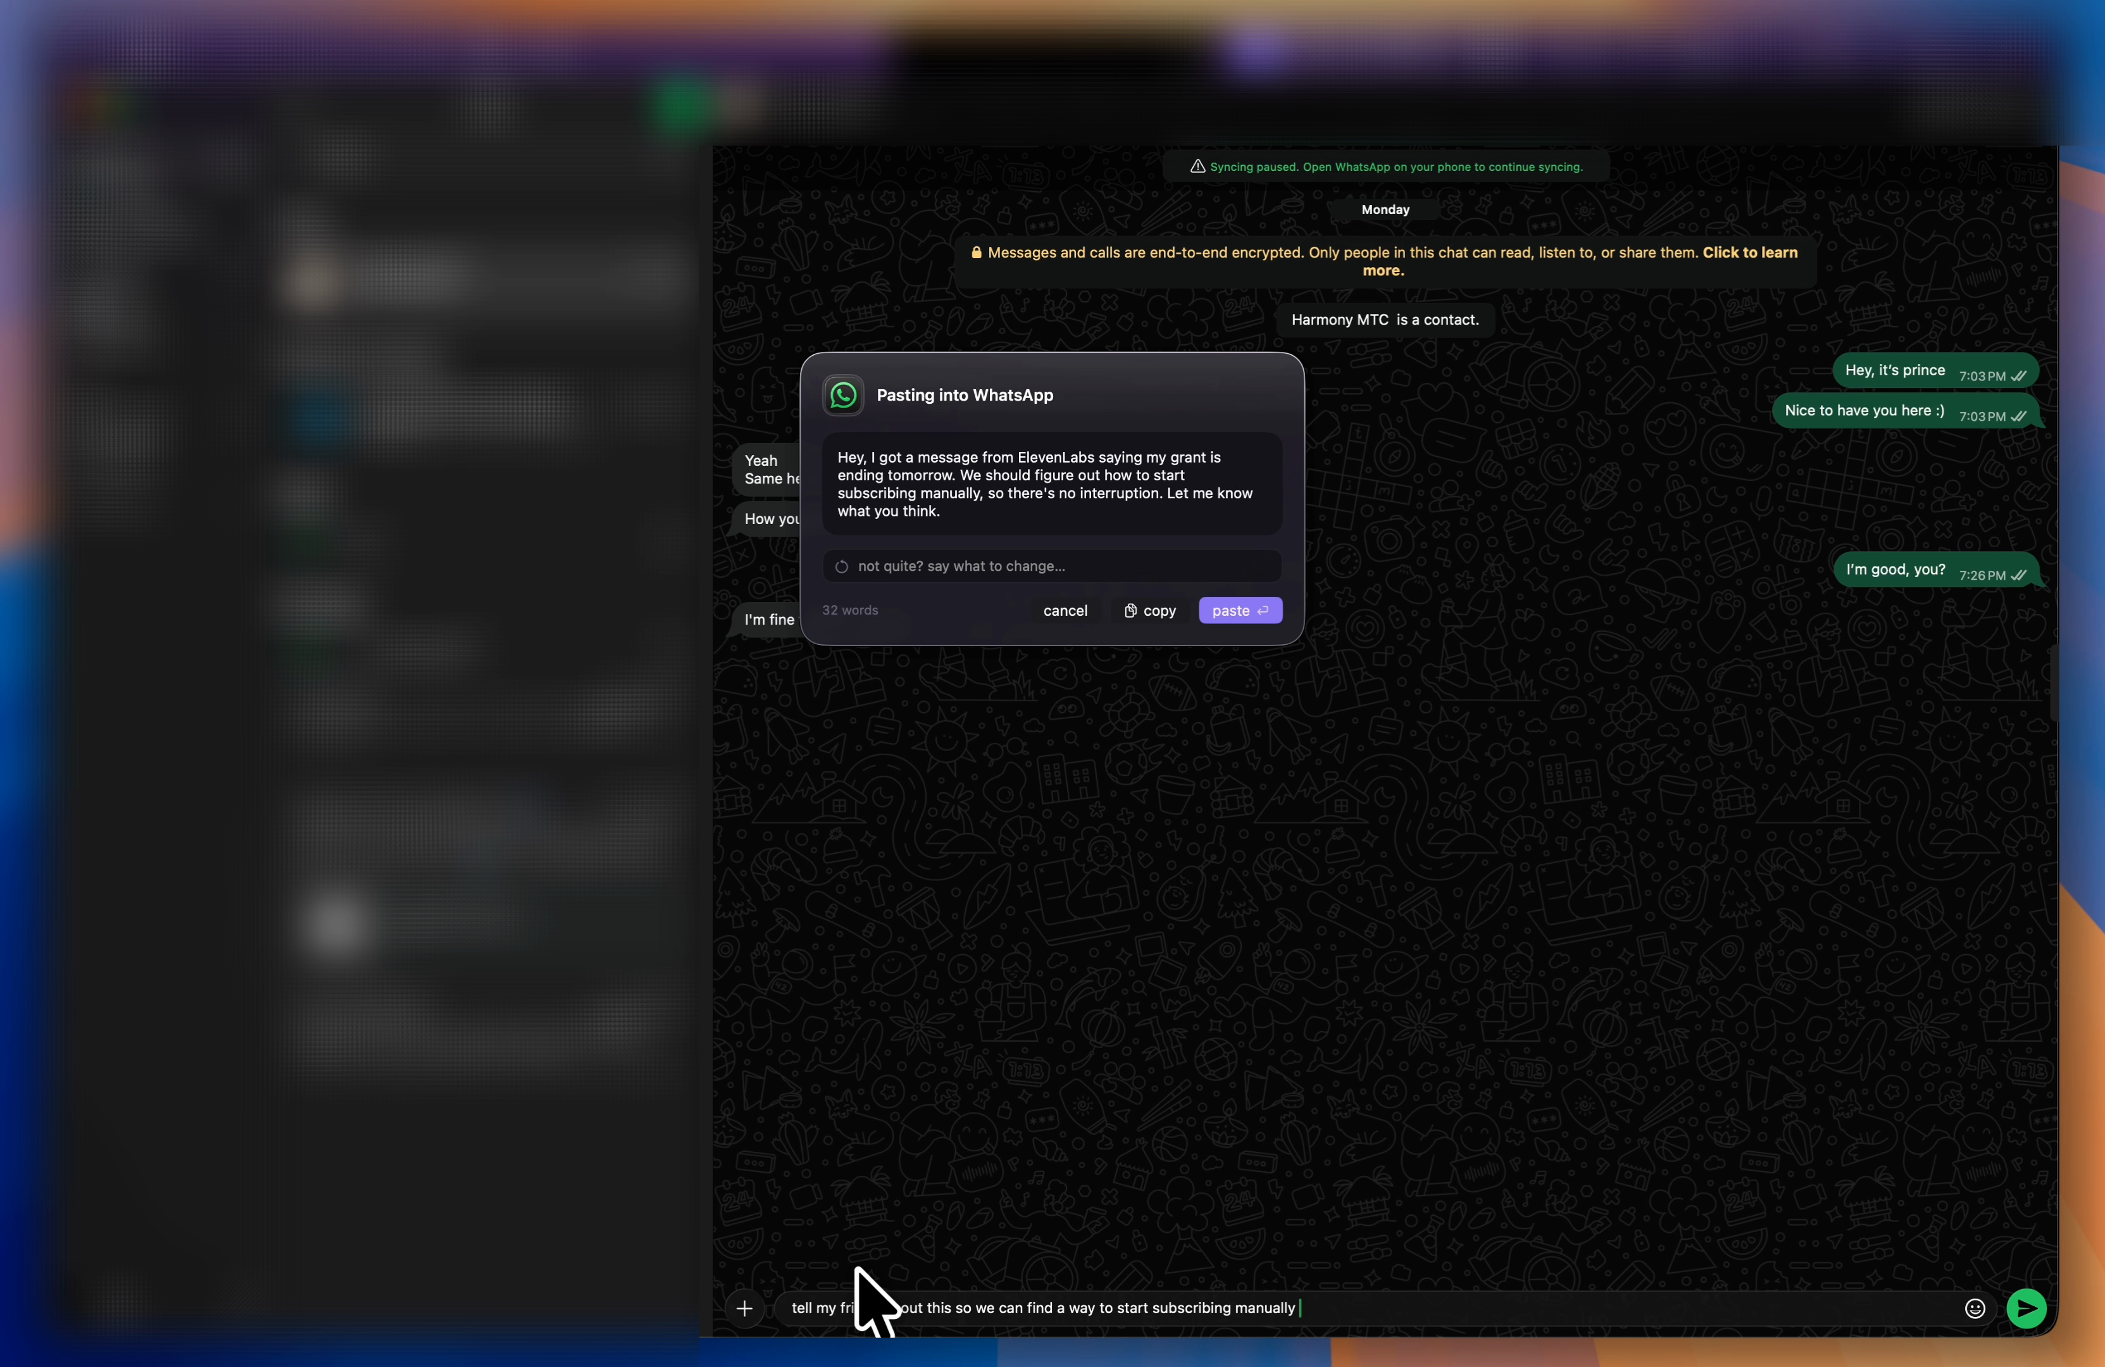Viewport: 2105px width, 1367px height.
Task: Open the emoji picker in the message bar
Action: pyautogui.click(x=1974, y=1308)
